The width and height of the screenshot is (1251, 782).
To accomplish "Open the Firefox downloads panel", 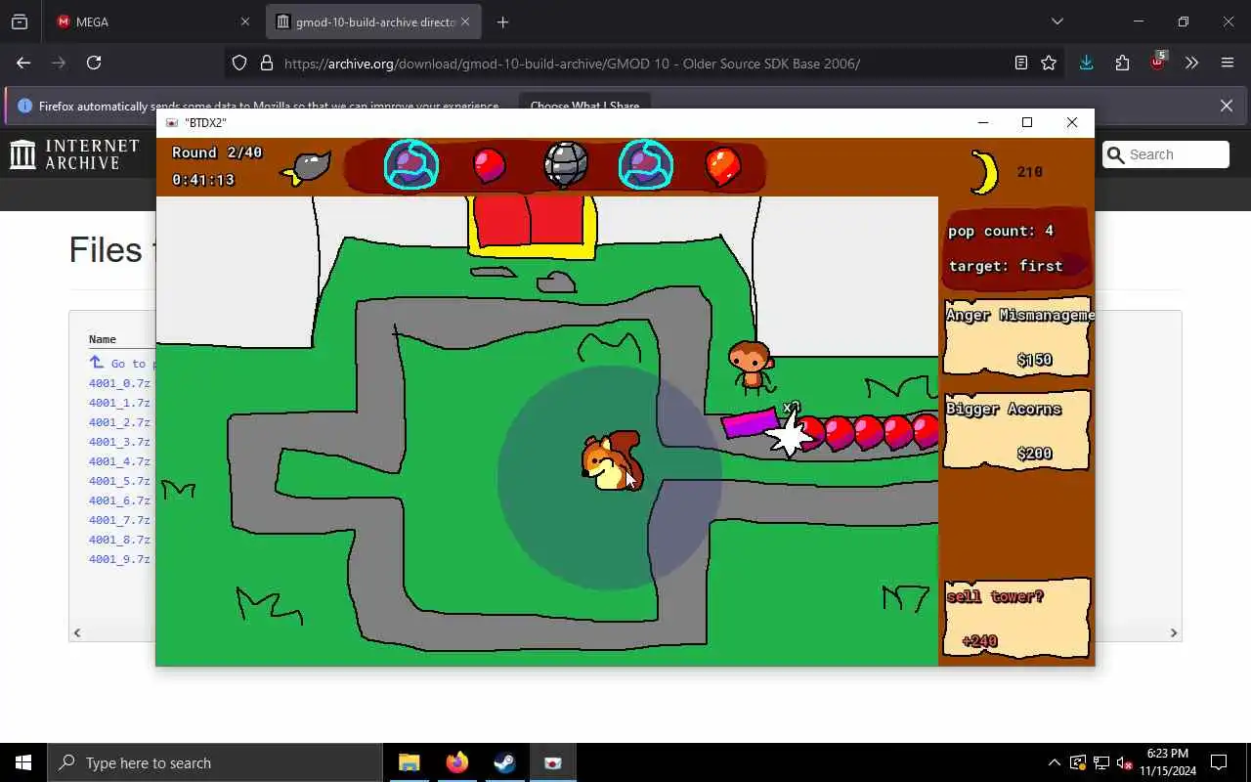I will [x=1086, y=63].
